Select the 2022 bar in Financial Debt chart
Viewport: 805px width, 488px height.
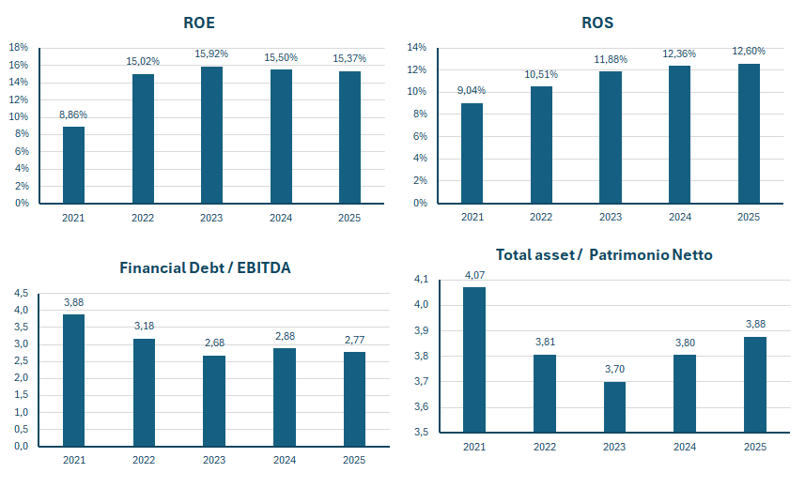tap(144, 392)
